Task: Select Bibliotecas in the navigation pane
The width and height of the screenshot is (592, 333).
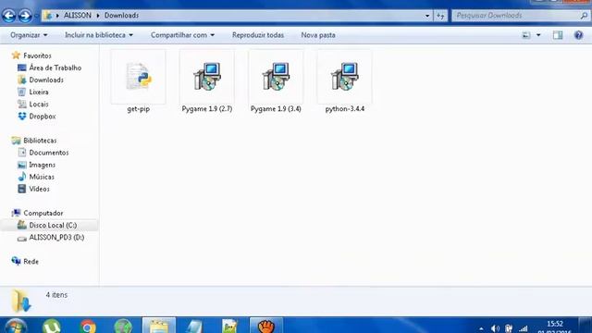Action: click(40, 141)
